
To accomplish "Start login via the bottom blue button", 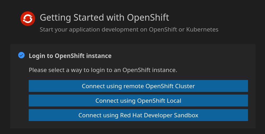I will tap(138, 115).
